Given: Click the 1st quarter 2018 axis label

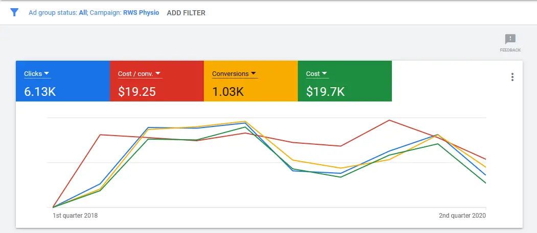Looking at the screenshot, I should [75, 216].
